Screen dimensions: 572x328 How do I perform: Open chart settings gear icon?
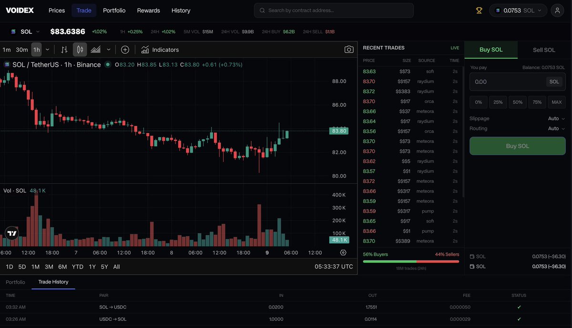click(x=343, y=252)
